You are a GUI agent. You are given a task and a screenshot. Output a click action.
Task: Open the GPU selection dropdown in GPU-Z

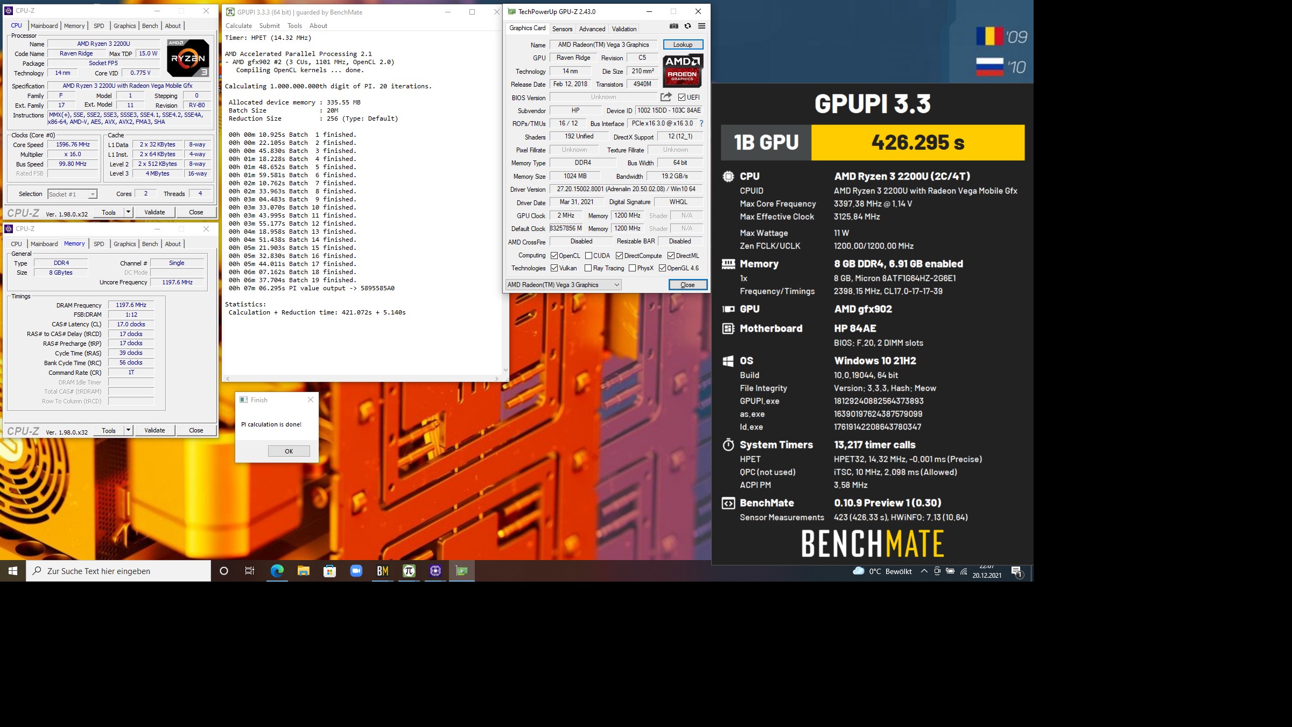[563, 285]
